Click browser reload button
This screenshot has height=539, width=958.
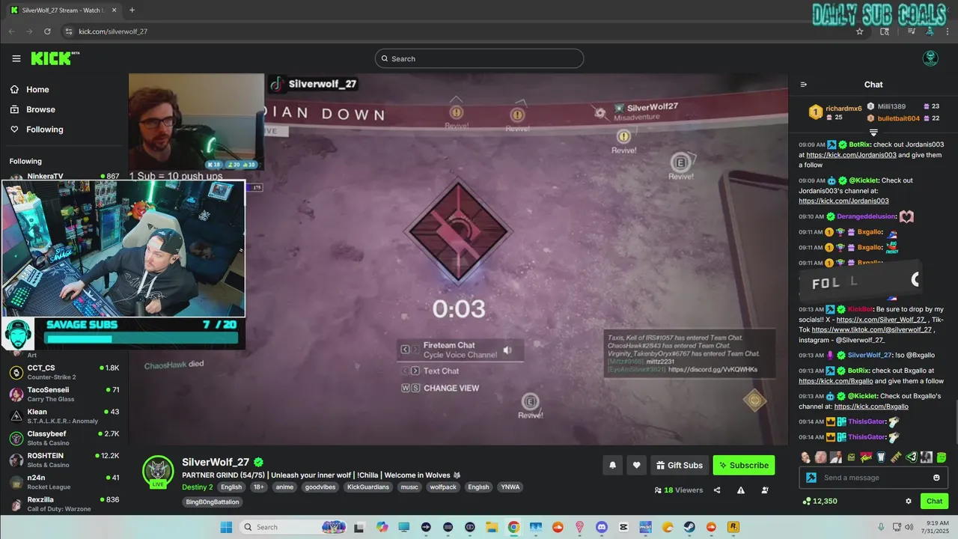[x=47, y=31]
